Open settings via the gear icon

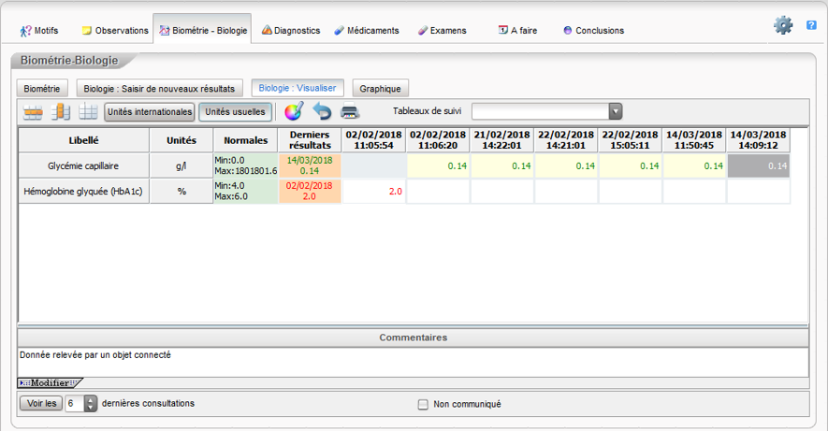[783, 26]
